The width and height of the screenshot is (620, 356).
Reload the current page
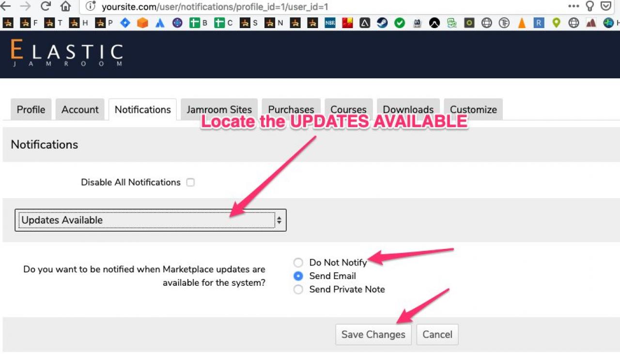46,7
